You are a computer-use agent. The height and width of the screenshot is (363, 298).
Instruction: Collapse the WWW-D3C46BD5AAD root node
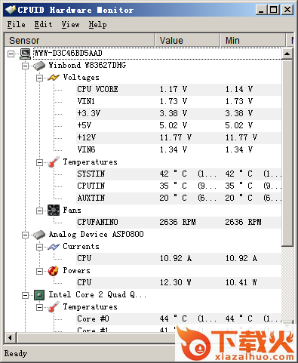point(11,54)
